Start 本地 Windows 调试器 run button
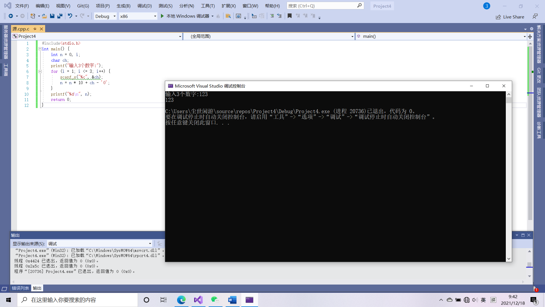Viewport: 545px width, 307px height. point(162,16)
